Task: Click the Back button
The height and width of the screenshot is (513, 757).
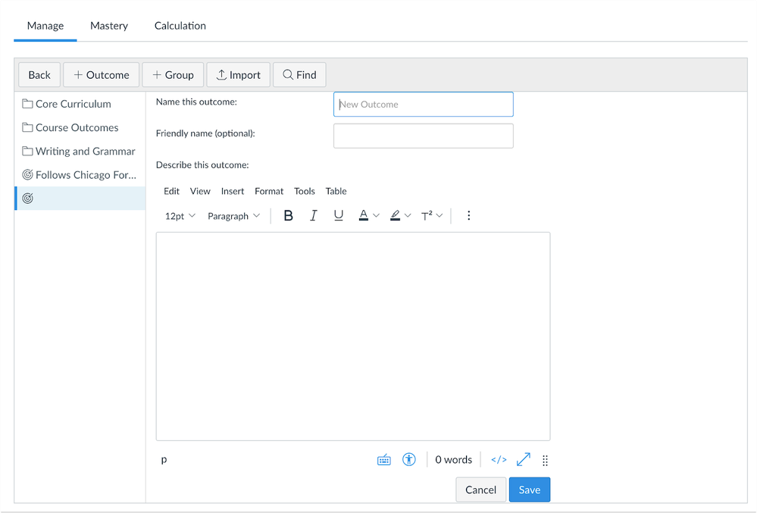Action: pyautogui.click(x=39, y=75)
